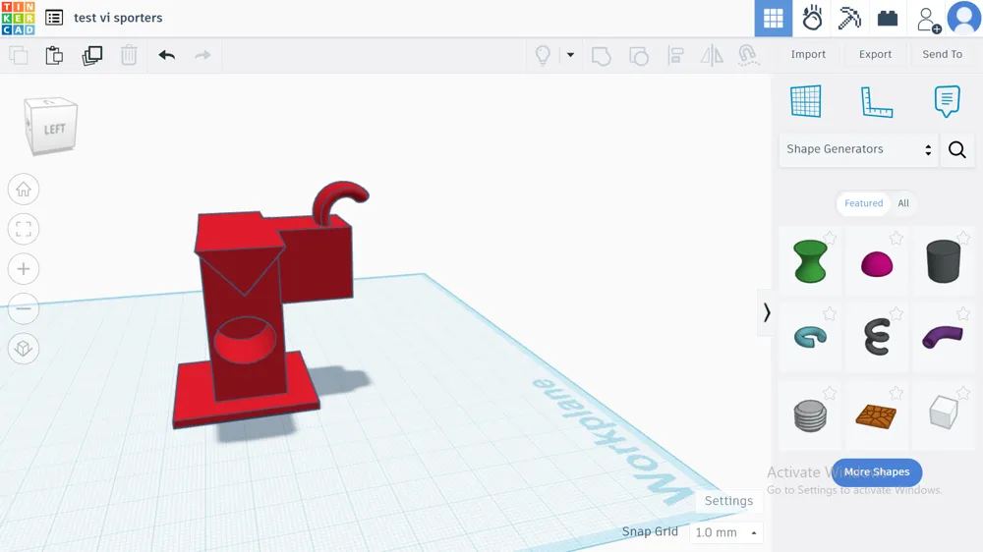Open the Bricks editor icon
This screenshot has height=552, width=983.
pos(887,18)
